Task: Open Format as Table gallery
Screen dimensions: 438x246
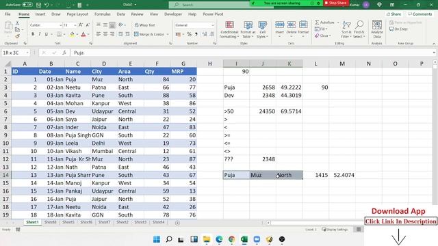Action: click(x=248, y=29)
